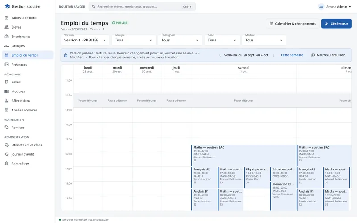357x223 pixels.
Task: Open the Enseignant filter dropdown
Action: pos(180,40)
